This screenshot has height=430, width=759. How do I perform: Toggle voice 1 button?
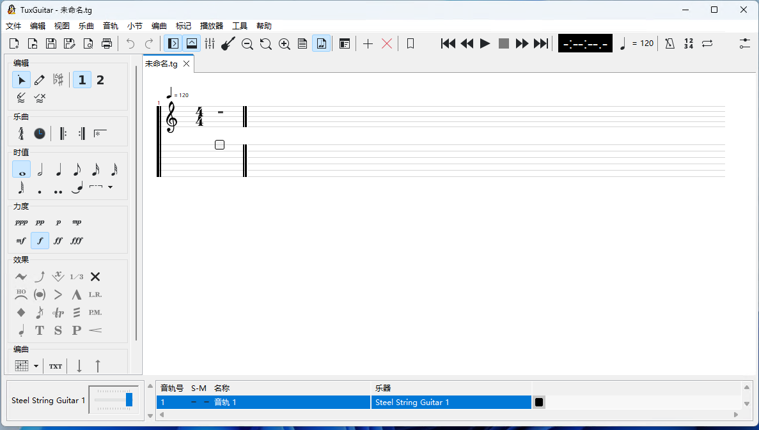pyautogui.click(x=82, y=80)
